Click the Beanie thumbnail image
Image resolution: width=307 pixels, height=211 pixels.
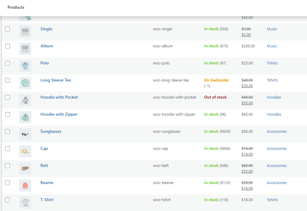[25, 186]
